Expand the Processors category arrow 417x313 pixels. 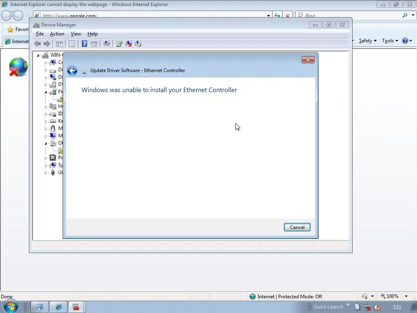click(46, 158)
